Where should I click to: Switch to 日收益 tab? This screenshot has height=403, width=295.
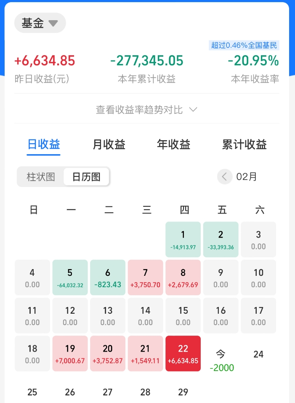(x=44, y=144)
